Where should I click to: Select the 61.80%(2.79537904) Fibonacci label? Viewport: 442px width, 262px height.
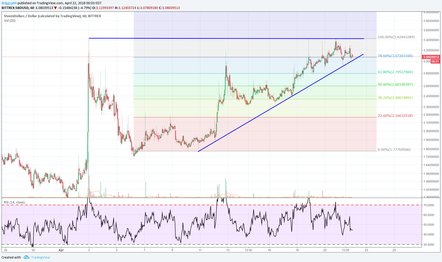(395, 72)
